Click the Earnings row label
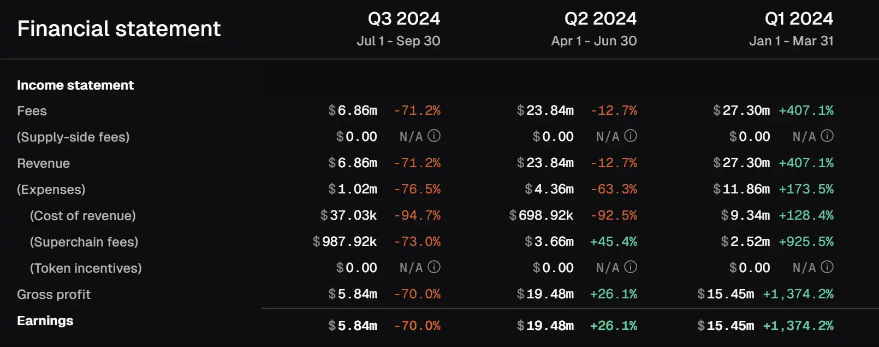The width and height of the screenshot is (879, 347). click(45, 321)
